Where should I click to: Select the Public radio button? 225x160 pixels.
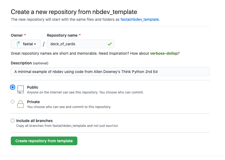click(13, 87)
